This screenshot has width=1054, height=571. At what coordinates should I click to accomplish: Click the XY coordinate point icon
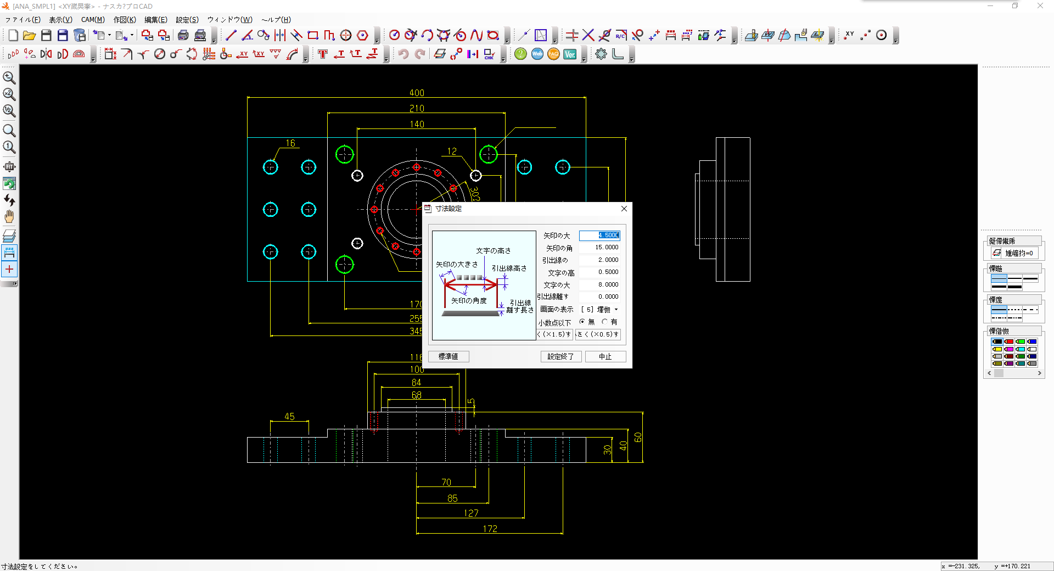point(849,35)
